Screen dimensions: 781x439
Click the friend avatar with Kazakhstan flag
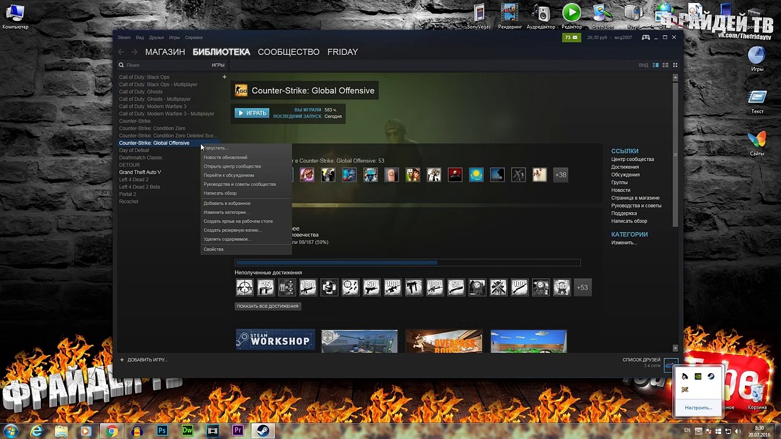point(476,175)
